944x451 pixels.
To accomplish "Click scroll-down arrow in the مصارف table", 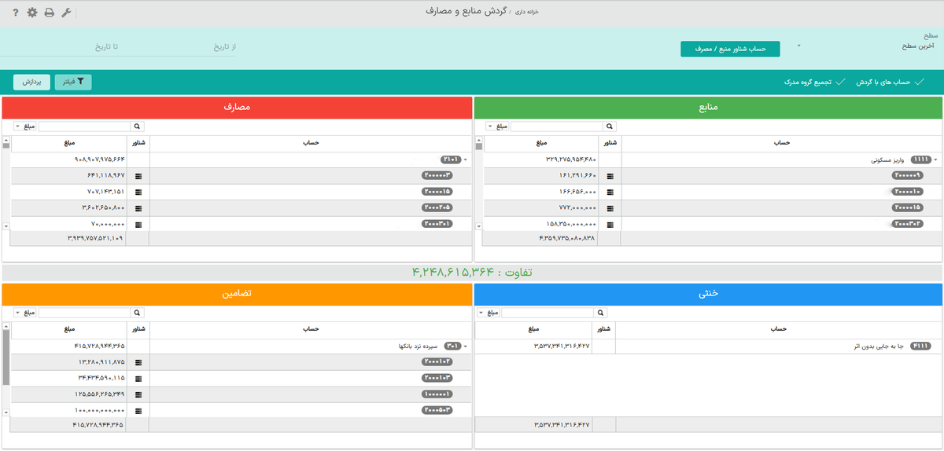I will pos(7,226).
